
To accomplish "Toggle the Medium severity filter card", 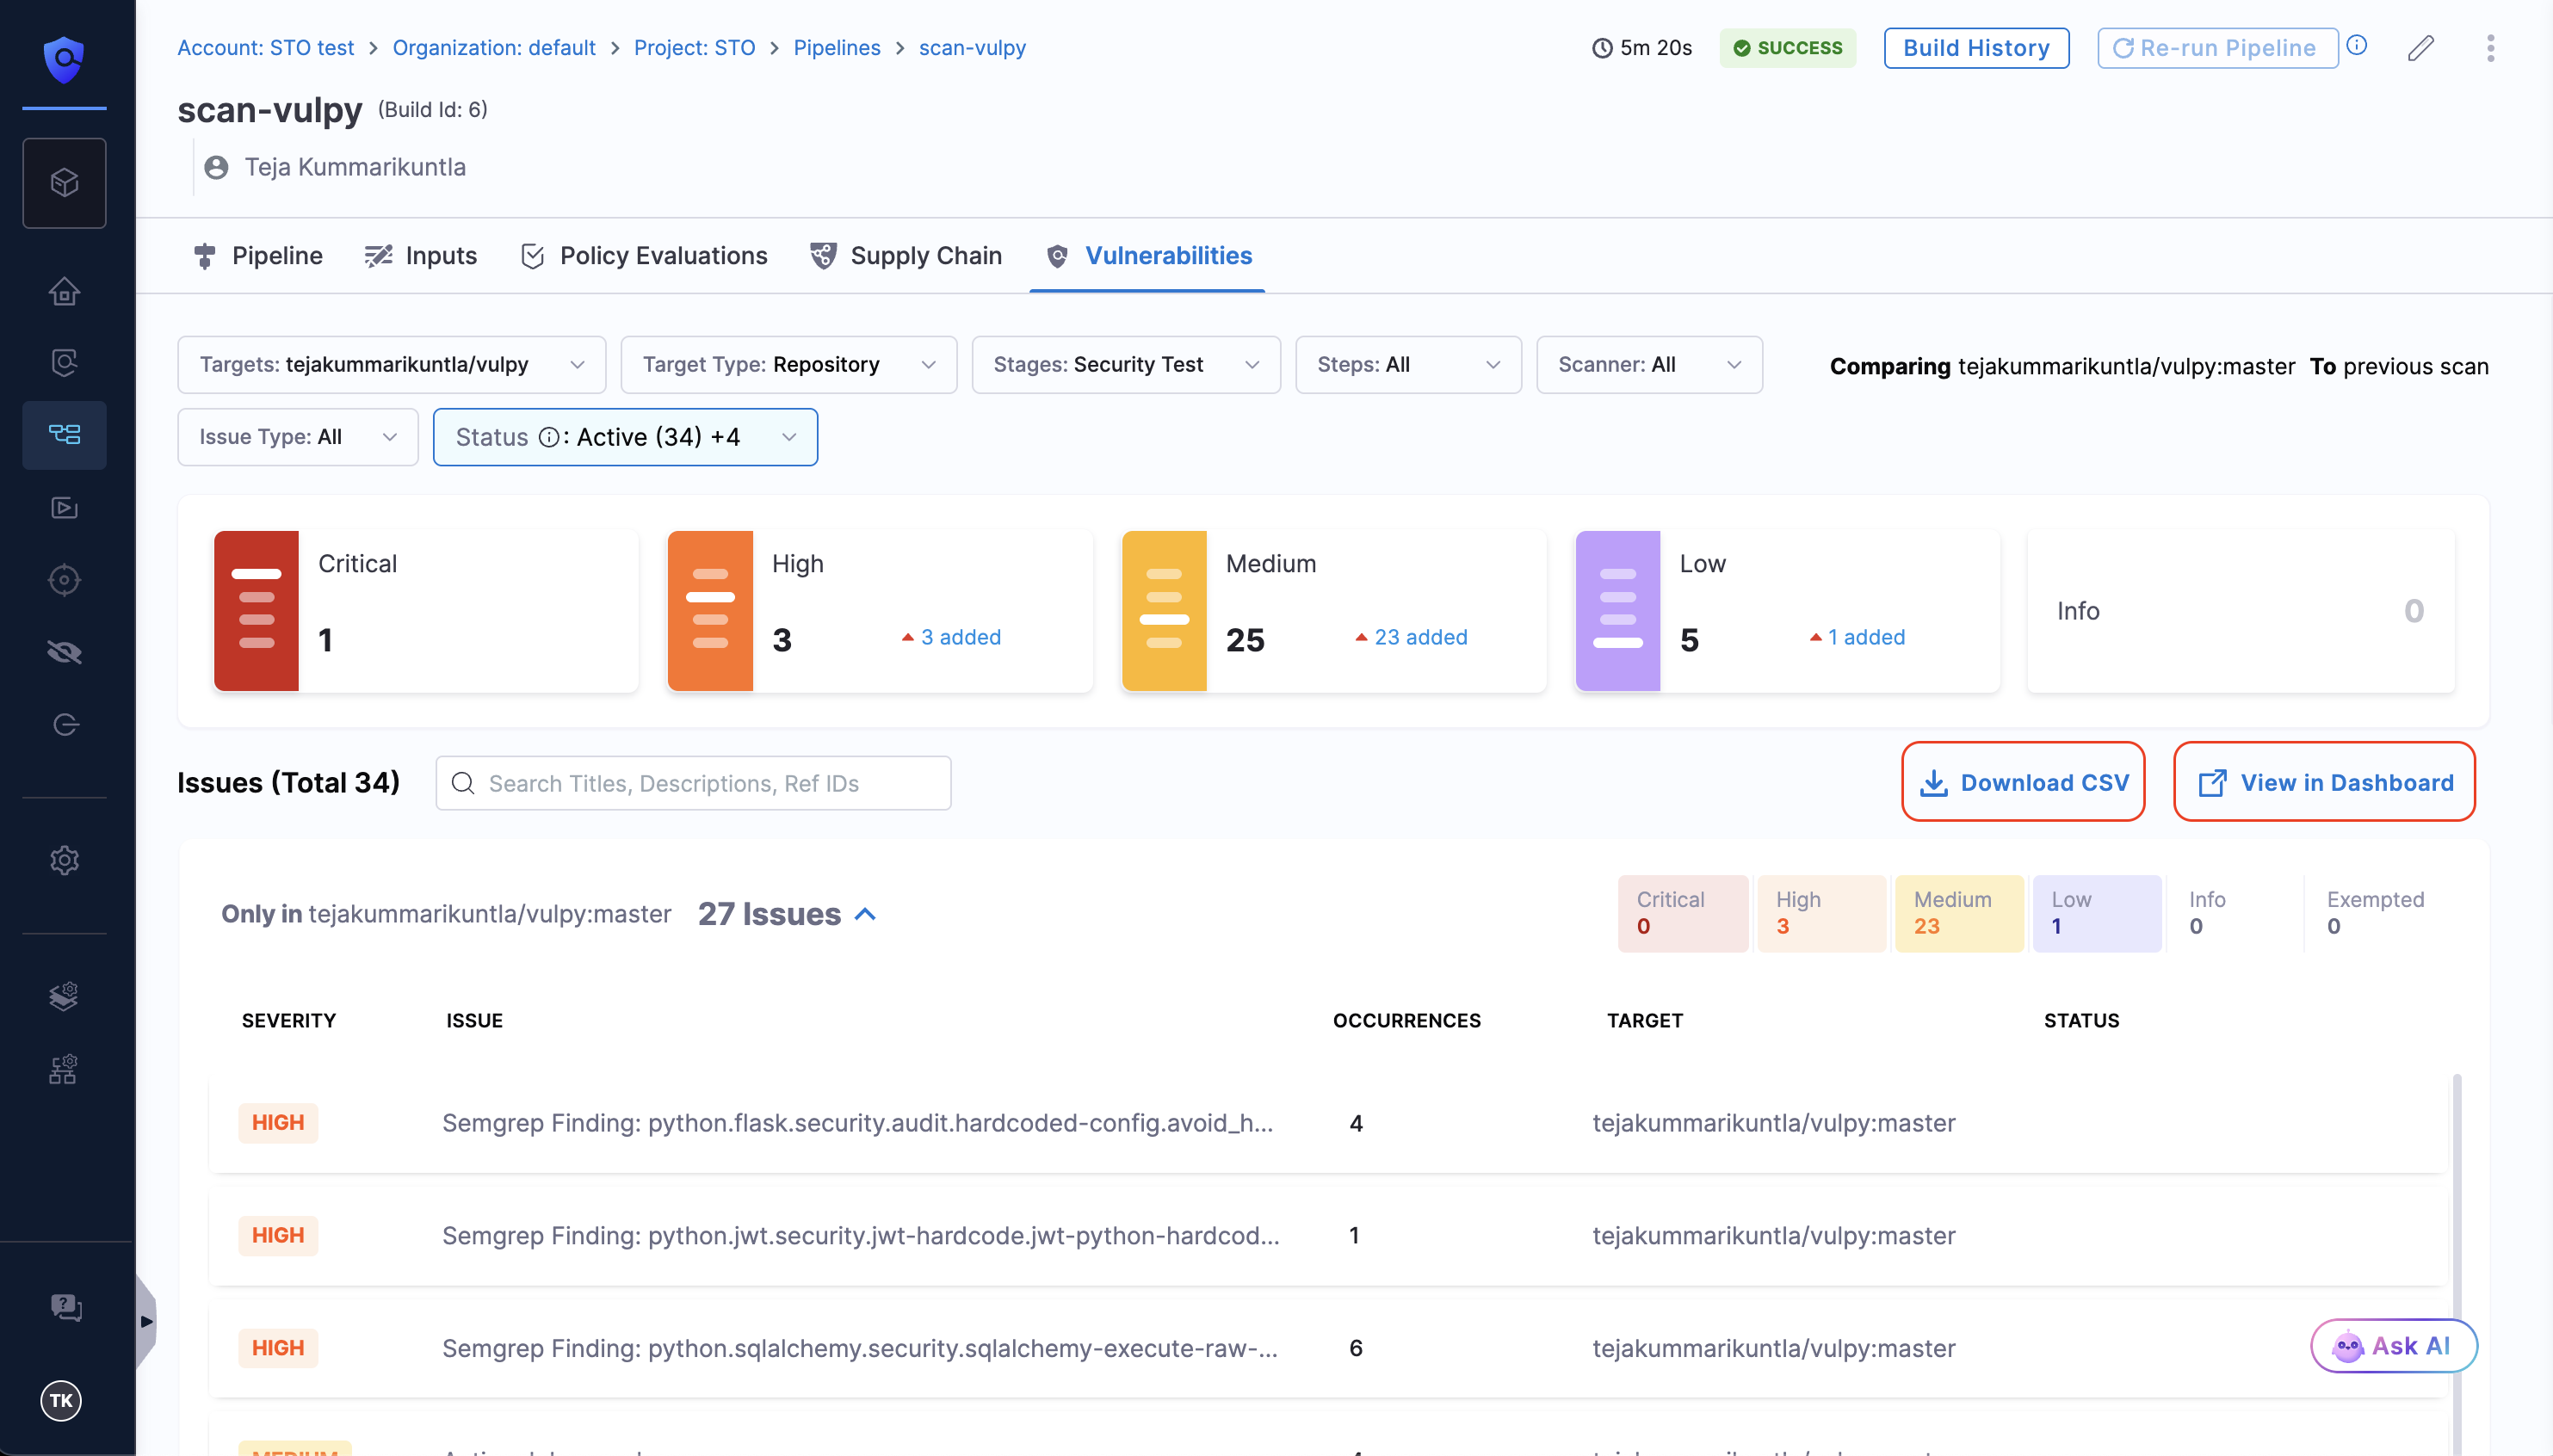I will 1333,610.
